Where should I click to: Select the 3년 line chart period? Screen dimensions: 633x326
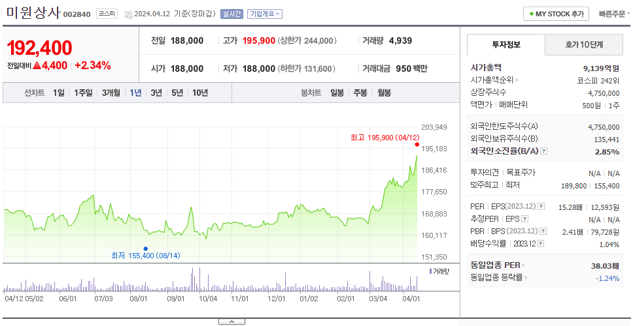tap(156, 93)
